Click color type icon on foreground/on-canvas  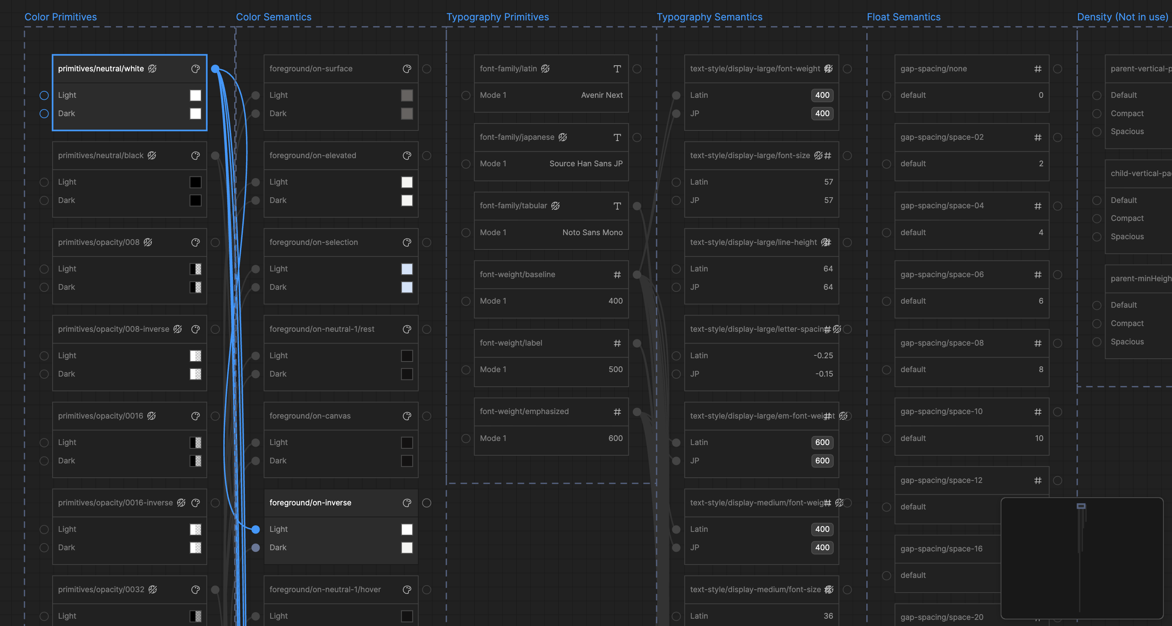point(407,416)
